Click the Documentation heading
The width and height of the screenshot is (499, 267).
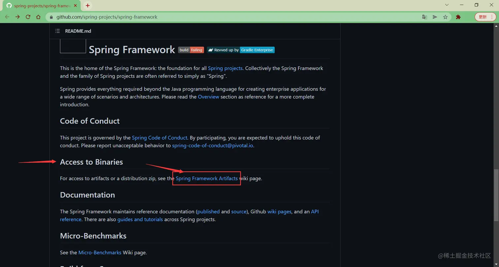(x=87, y=195)
